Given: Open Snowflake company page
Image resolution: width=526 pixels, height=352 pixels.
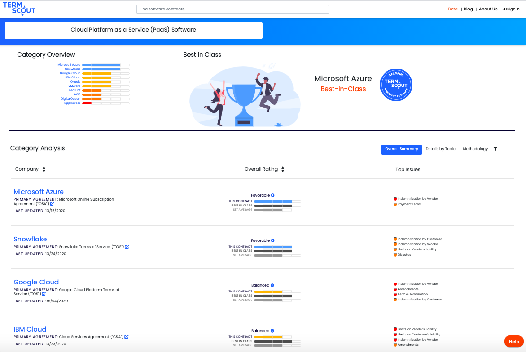Looking at the screenshot, I should tap(30, 239).
